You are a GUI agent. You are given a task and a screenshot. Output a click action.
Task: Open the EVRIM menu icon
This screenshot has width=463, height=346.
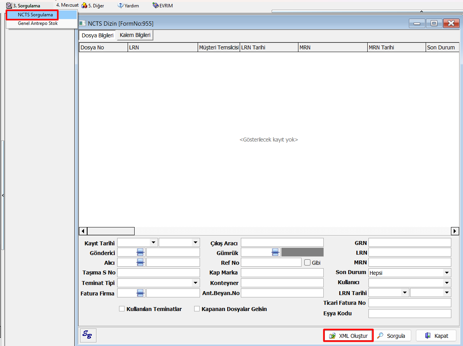click(156, 5)
